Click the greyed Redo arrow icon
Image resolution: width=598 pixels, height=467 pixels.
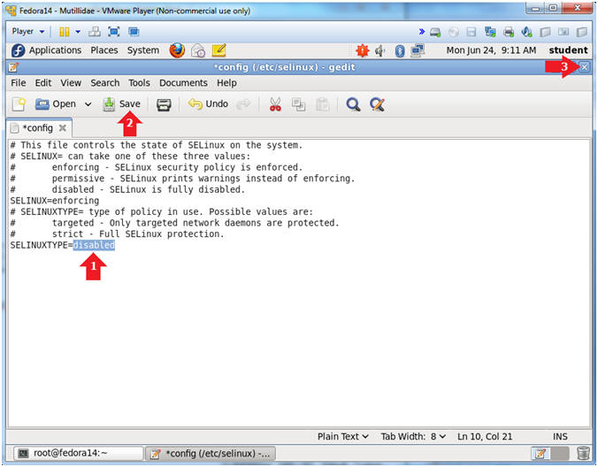pos(243,104)
